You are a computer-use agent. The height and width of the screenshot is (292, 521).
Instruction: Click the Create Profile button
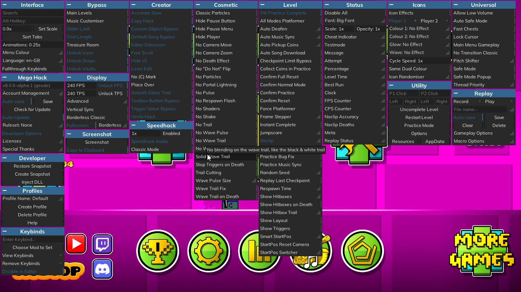pos(32,207)
